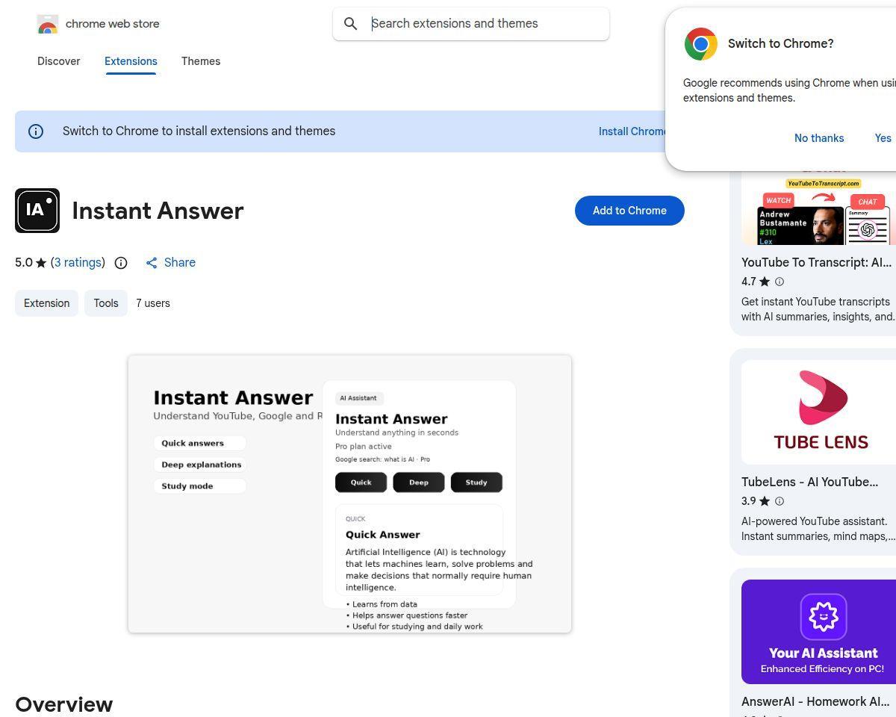Click the Add to Chrome button

629,211
